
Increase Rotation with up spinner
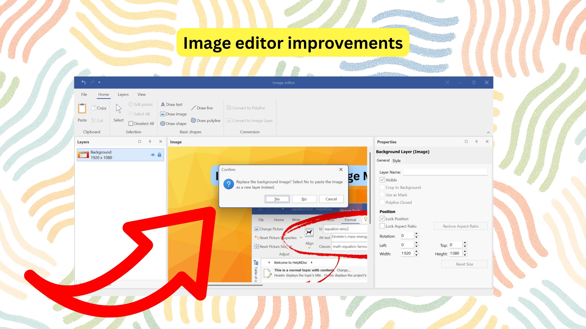coord(416,234)
